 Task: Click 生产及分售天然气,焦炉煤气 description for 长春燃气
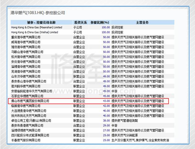pyautogui.click(x=140, y=140)
